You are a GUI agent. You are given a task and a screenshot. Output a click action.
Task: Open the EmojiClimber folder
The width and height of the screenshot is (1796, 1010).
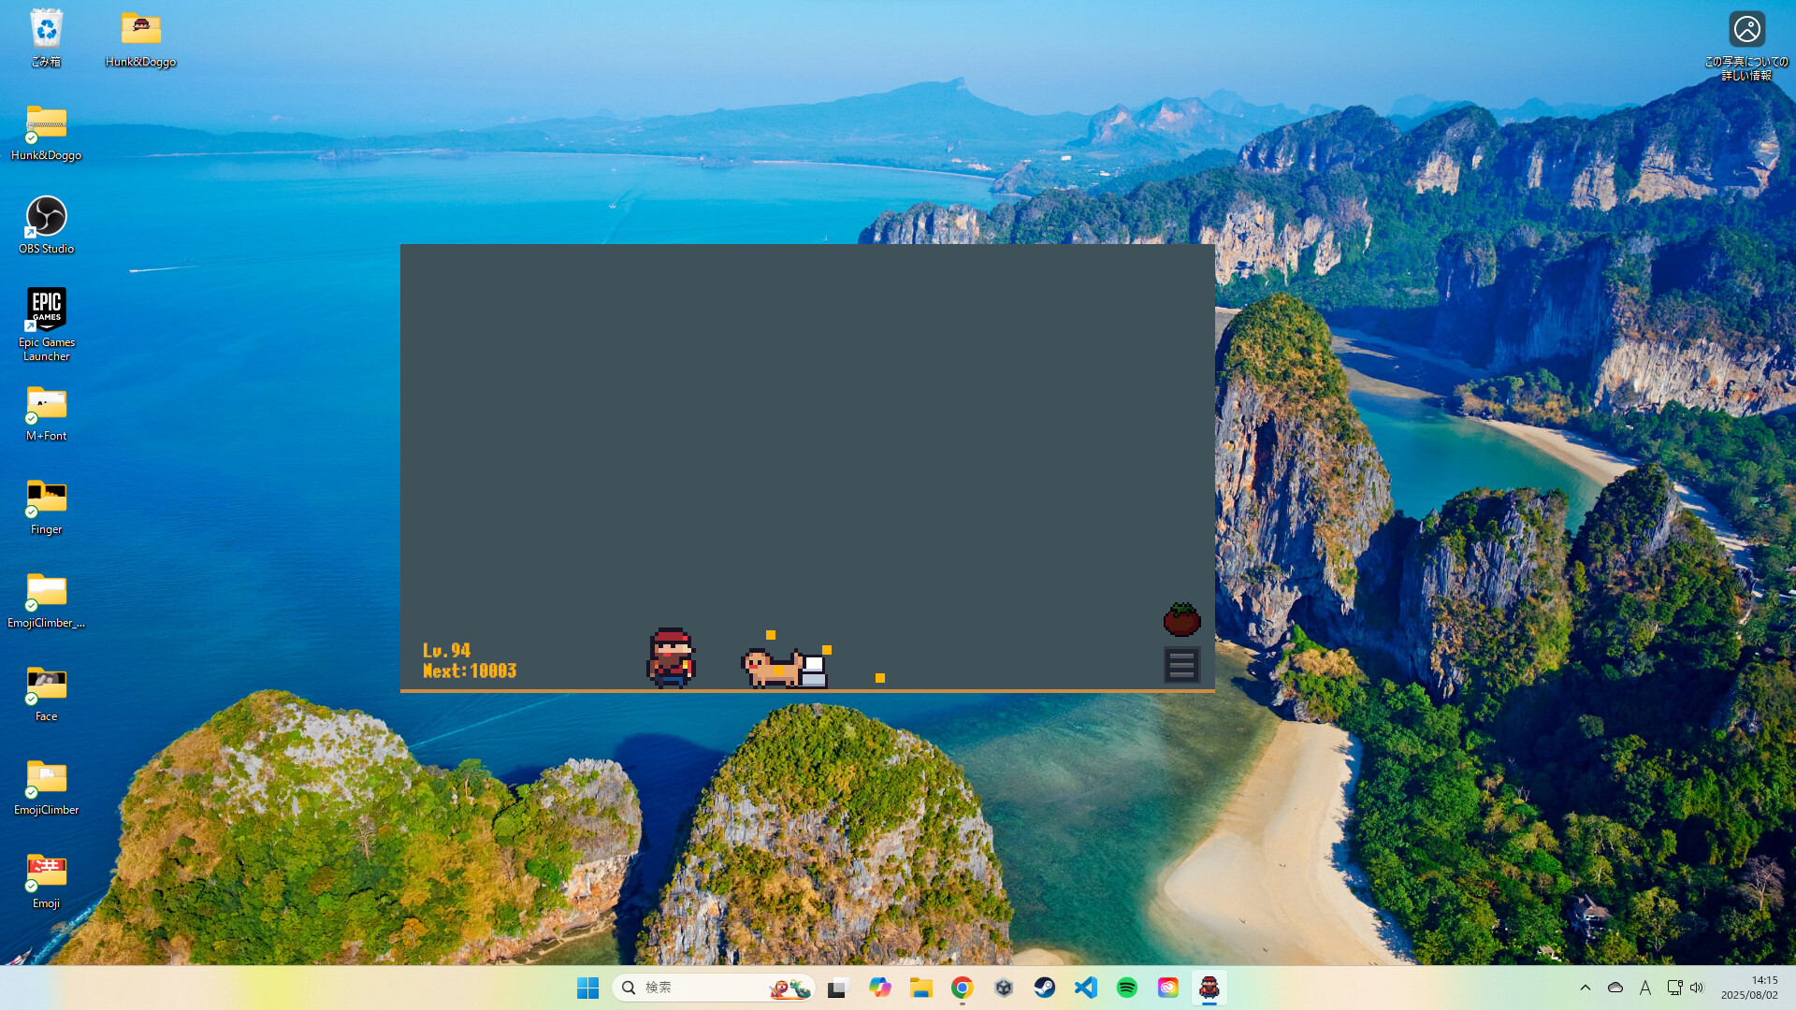coord(46,776)
